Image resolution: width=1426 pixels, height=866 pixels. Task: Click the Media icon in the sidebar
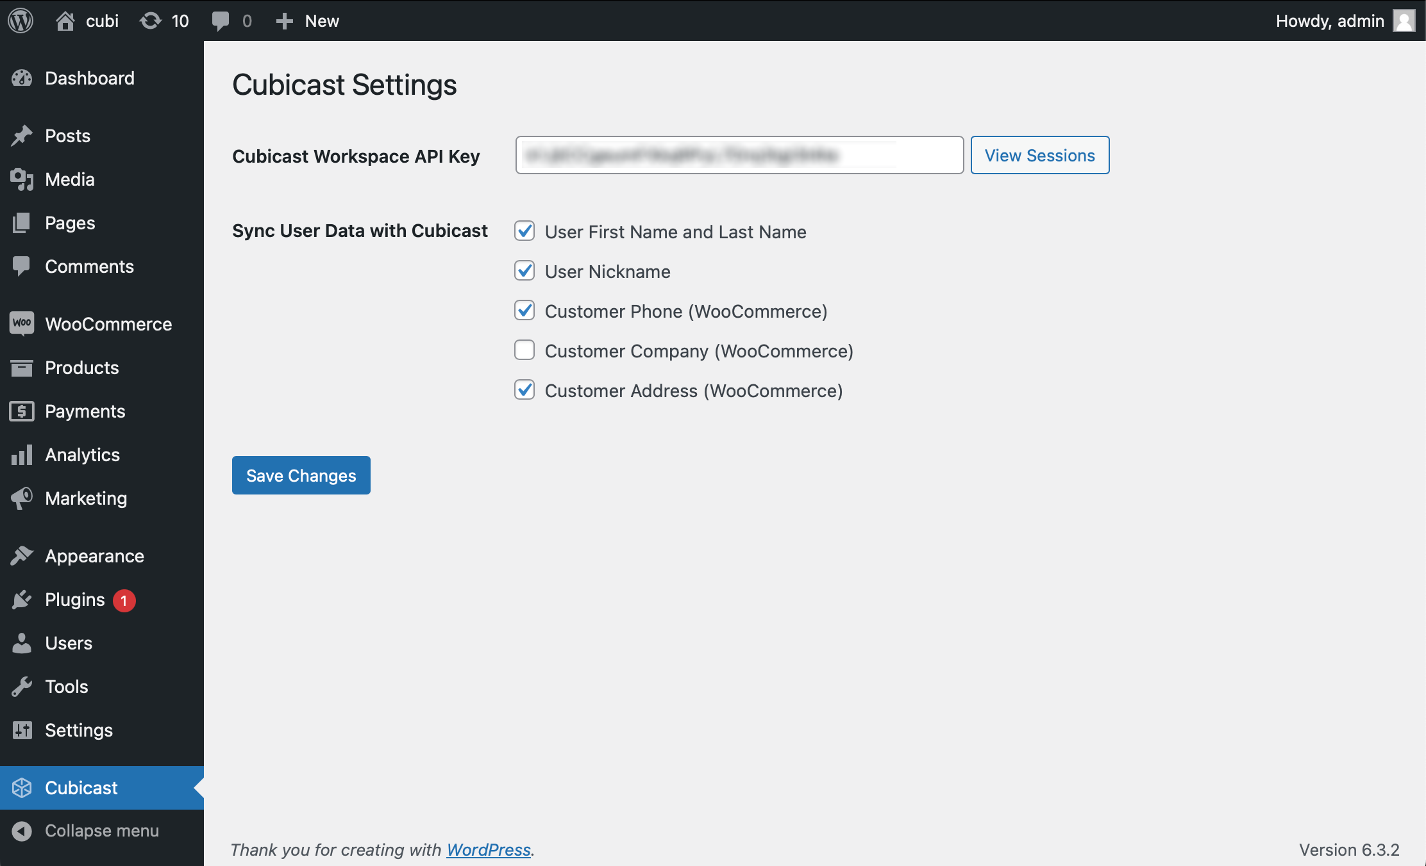tap(22, 179)
